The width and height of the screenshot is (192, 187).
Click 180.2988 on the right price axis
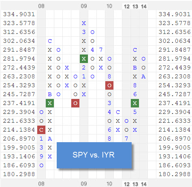175,174
